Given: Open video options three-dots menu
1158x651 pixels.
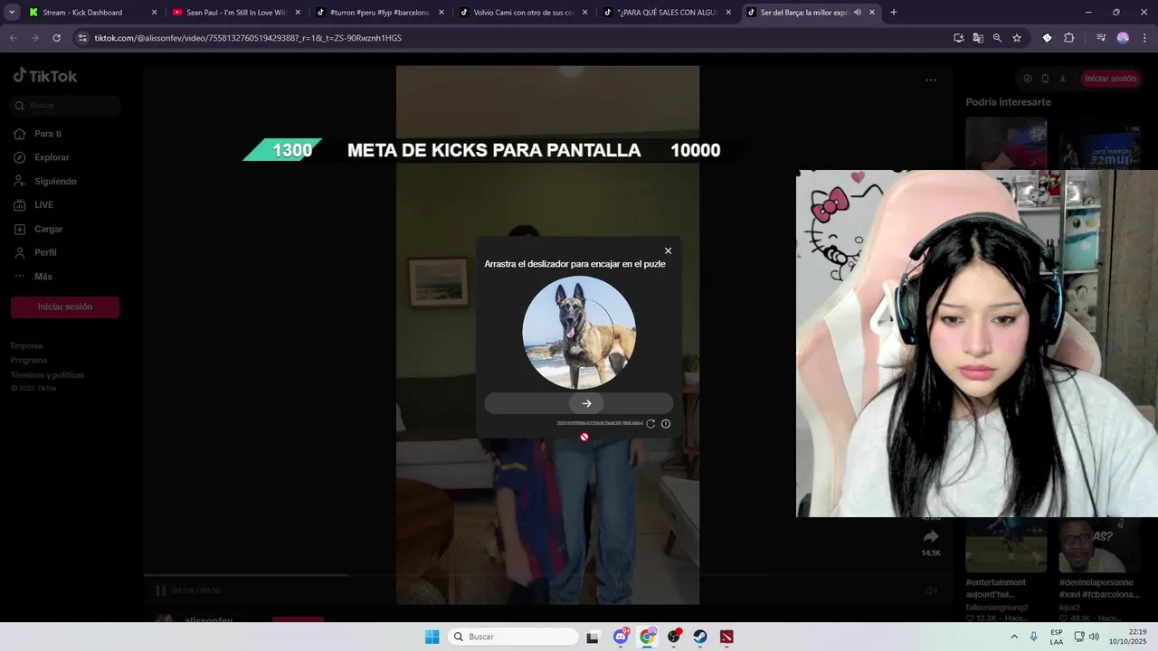Looking at the screenshot, I should (x=931, y=80).
